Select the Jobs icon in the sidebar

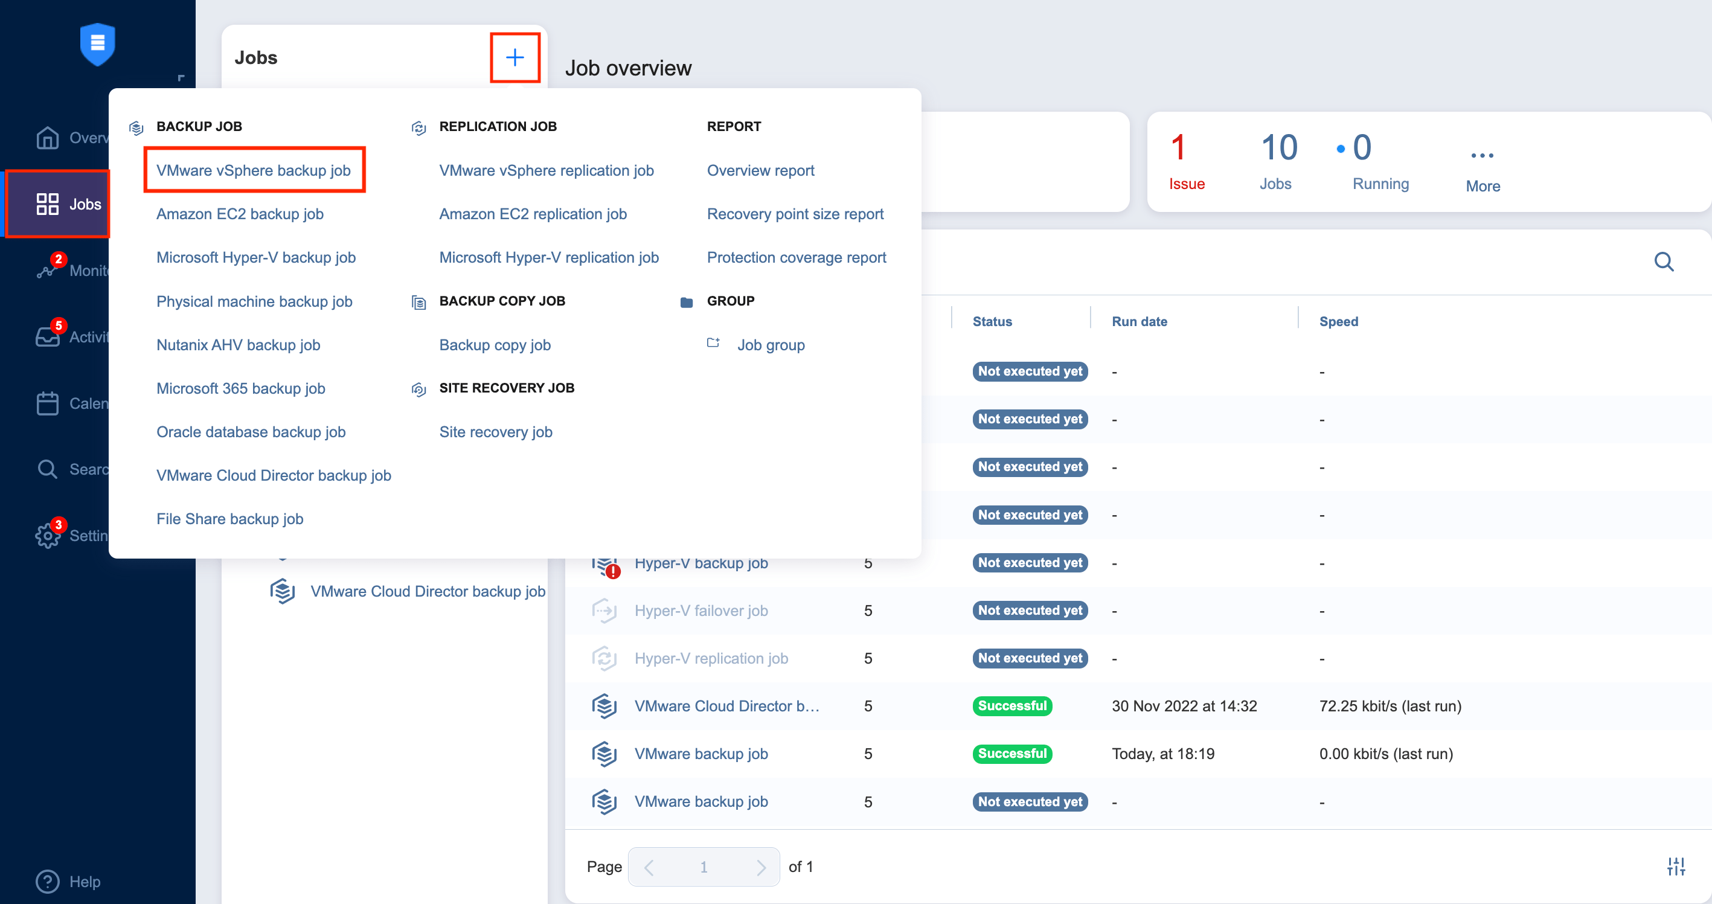(47, 204)
